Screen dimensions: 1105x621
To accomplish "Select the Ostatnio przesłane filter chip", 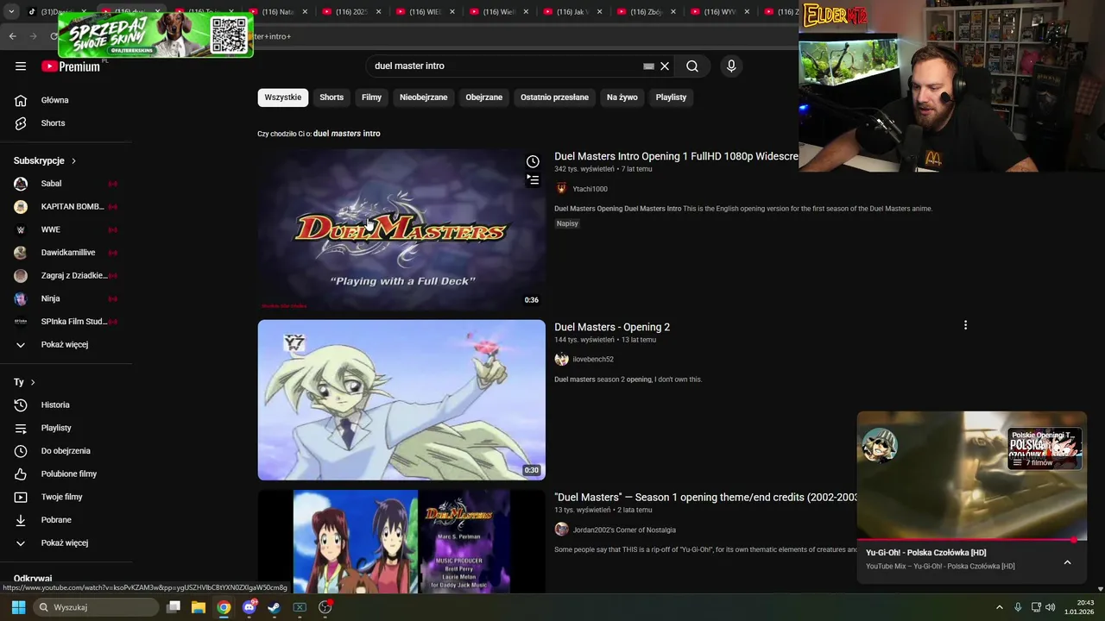I will 554,97.
